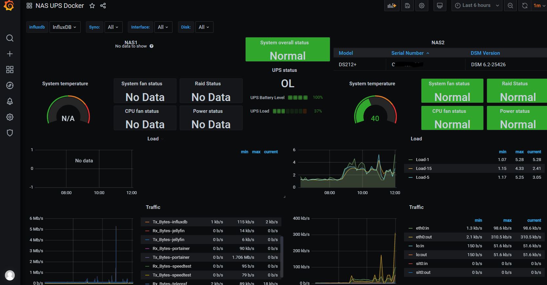
Task: Save the dashboard
Action: pyautogui.click(x=407, y=6)
